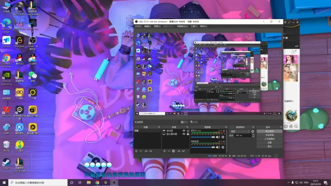The width and height of the screenshot is (331, 186).
Task: Open the 编辑(E) menu in OBS
Action: tap(147, 26)
